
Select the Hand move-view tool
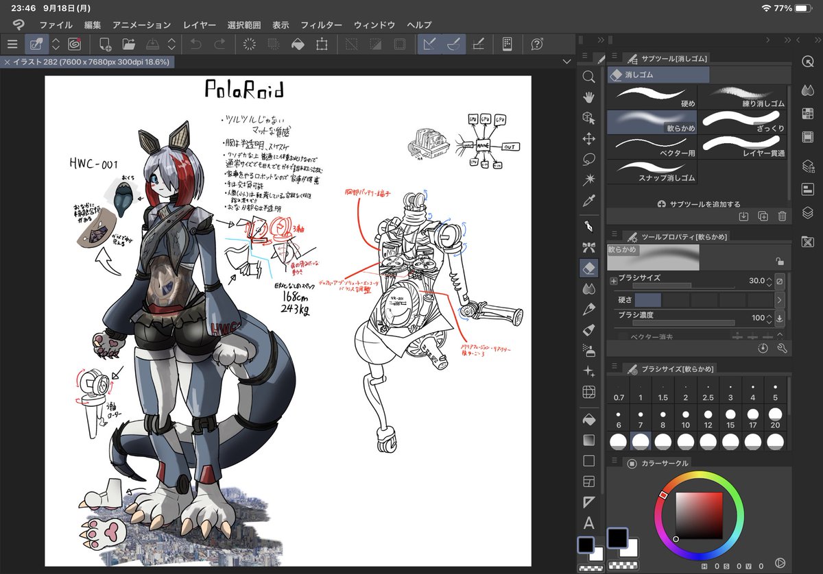[588, 97]
